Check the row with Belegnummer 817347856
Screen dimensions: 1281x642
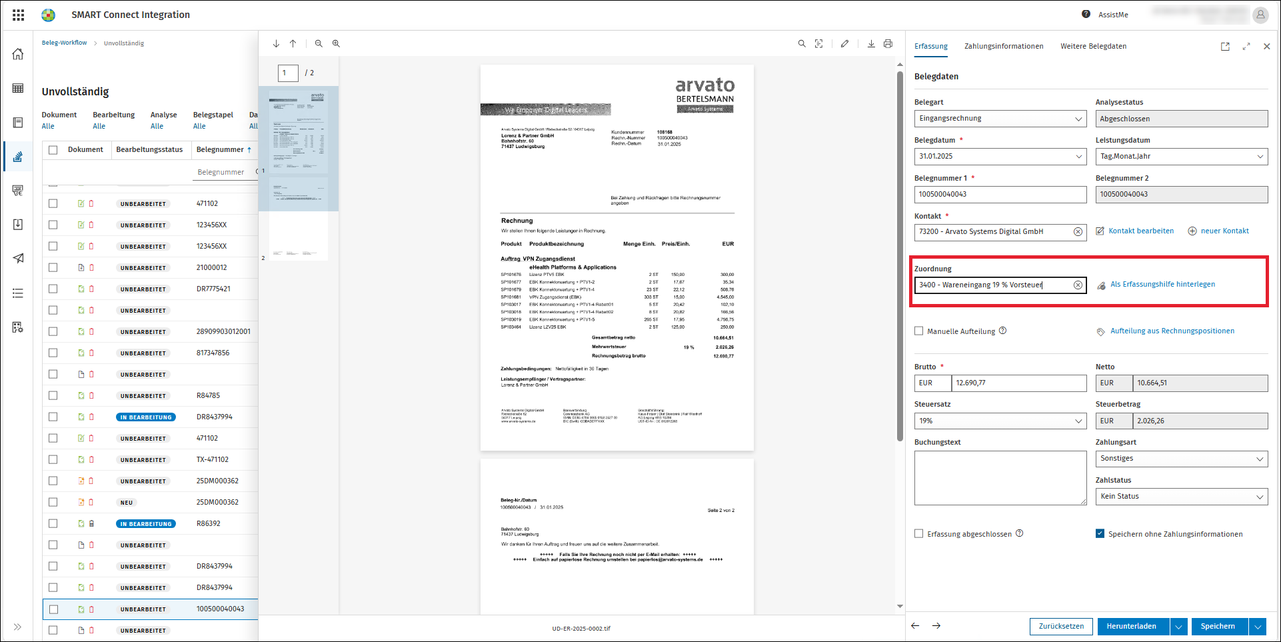(53, 353)
